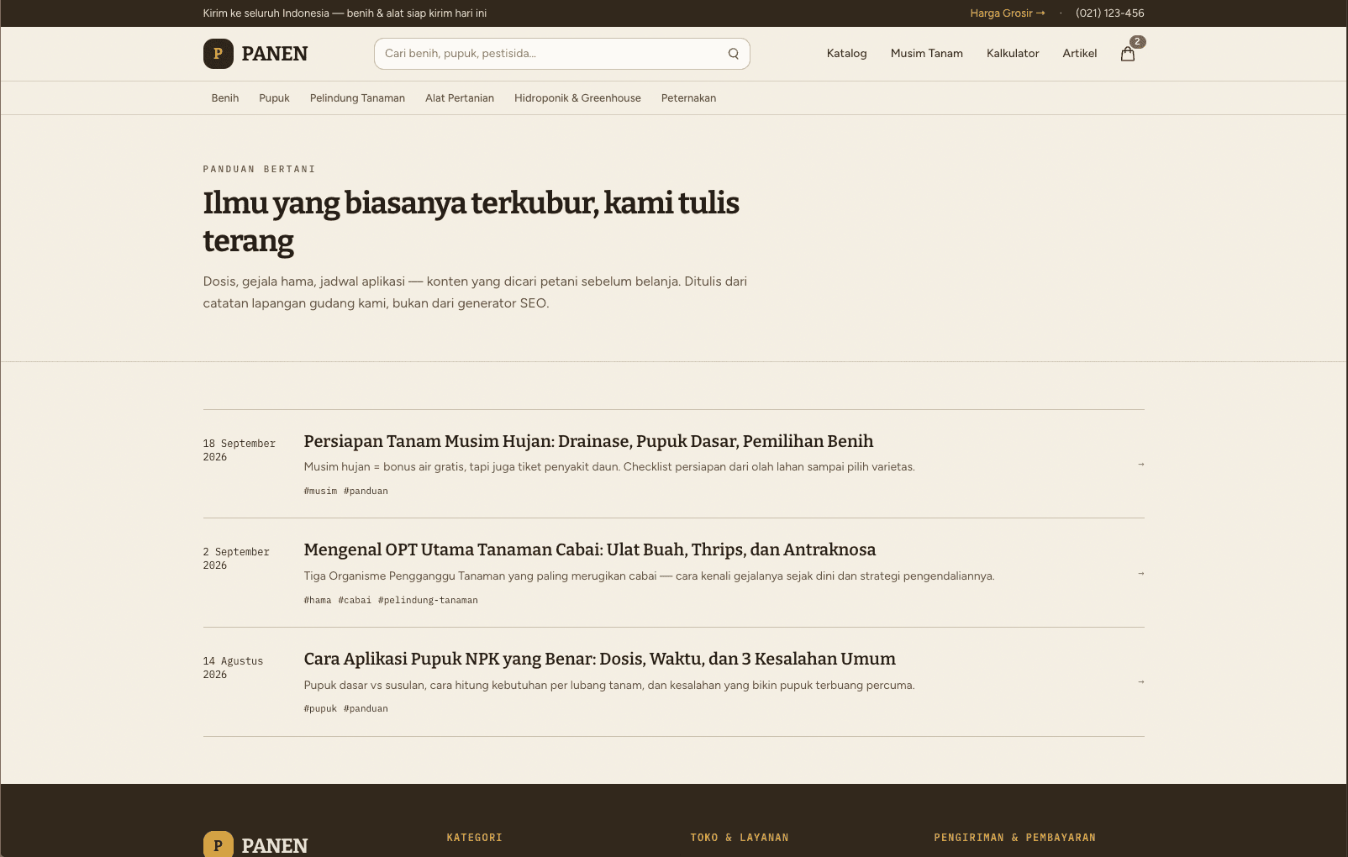Image resolution: width=1348 pixels, height=857 pixels.
Task: Click the footer PANEN logo icon
Action: click(219, 844)
